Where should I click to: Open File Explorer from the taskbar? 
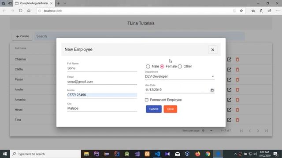[86, 154]
